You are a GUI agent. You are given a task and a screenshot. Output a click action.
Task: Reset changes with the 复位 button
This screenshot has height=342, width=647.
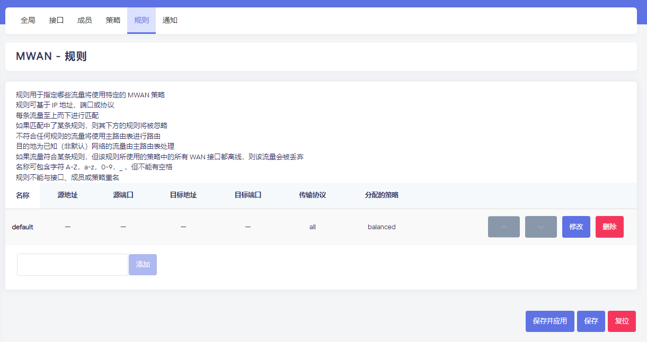click(622, 321)
